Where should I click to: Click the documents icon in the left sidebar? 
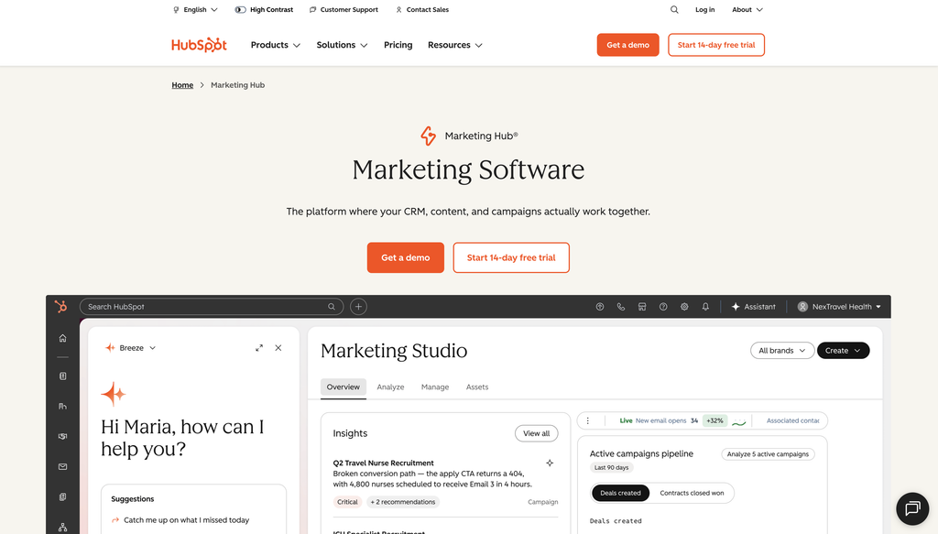tap(63, 497)
